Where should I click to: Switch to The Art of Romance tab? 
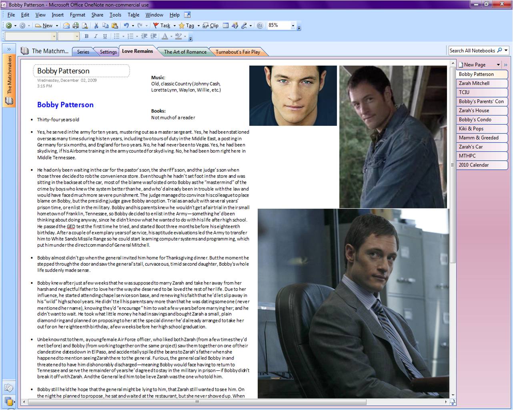pyautogui.click(x=185, y=52)
